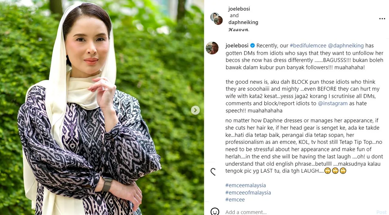Viewport: 389px width, 215px height.
Task: Click the overlapping profile avatars in header
Action: (x=216, y=19)
